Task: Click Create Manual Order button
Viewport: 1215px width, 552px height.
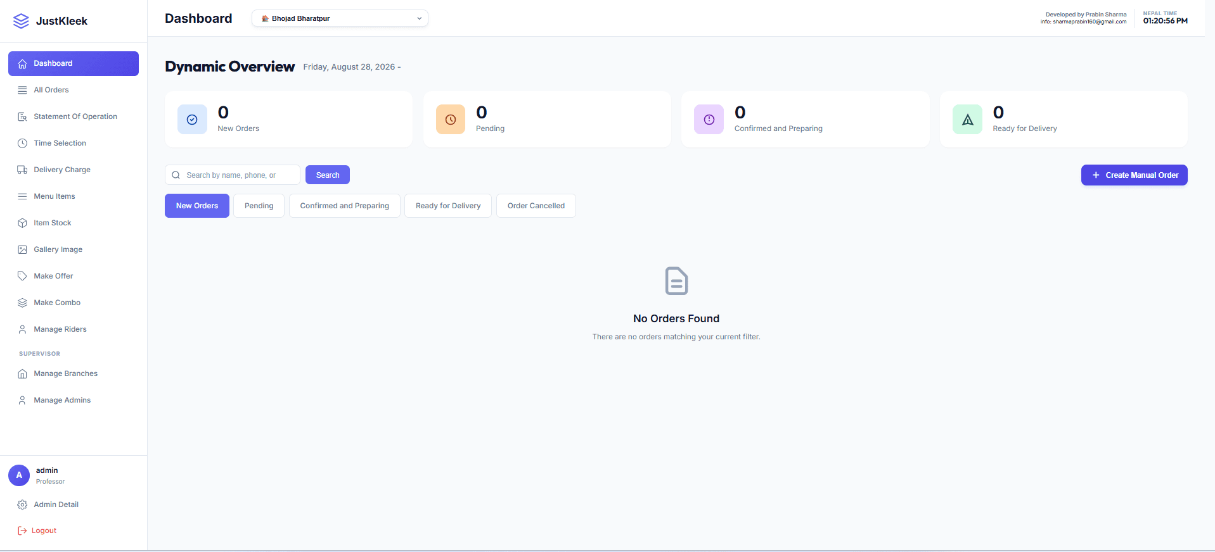Action: [1135, 175]
